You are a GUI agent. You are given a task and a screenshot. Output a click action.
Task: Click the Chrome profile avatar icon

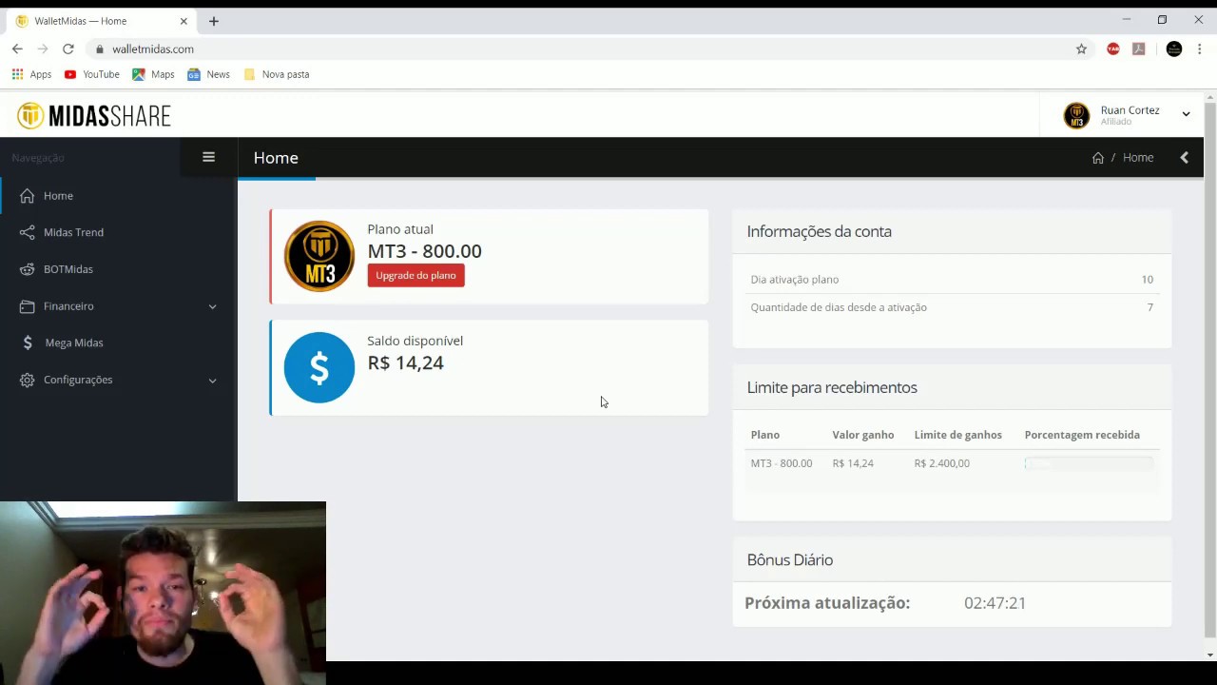click(1173, 49)
